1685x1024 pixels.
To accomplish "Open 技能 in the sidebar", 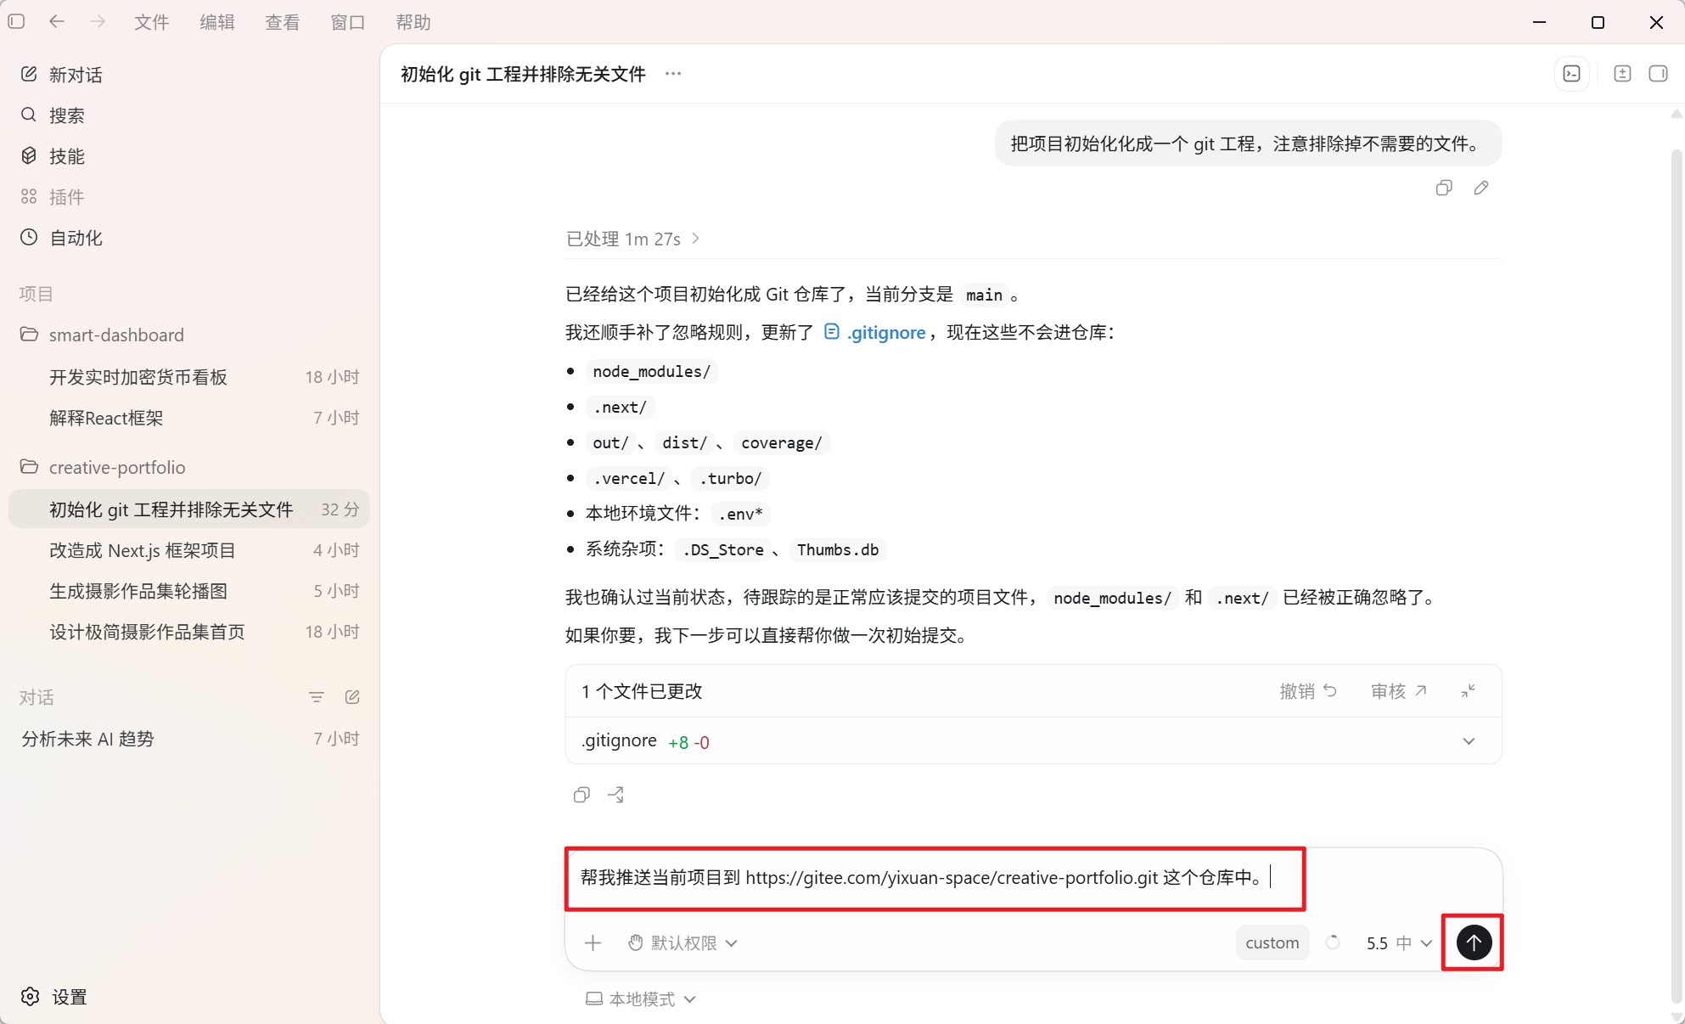I will [189, 156].
